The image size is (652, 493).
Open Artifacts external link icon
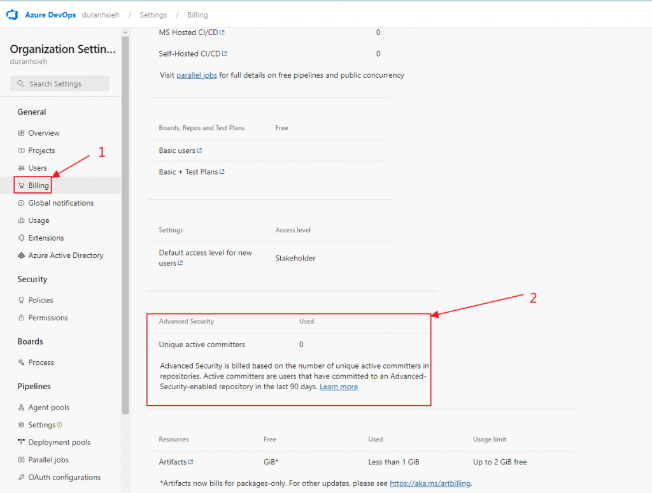click(191, 462)
